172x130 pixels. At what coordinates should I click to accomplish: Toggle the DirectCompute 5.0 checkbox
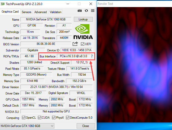(69, 118)
